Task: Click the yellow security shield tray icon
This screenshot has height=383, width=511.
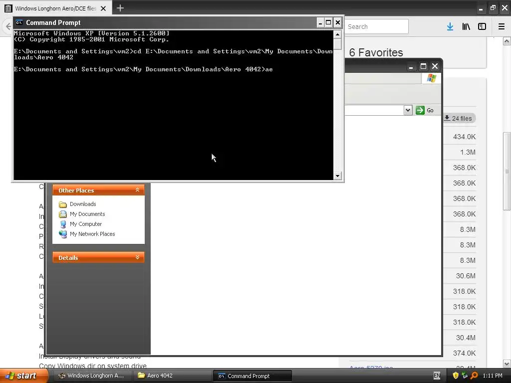Action: tap(456, 376)
